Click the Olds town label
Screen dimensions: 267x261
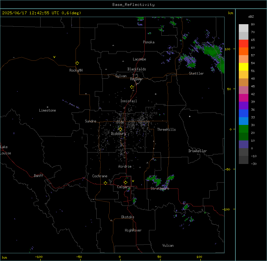[120, 122]
